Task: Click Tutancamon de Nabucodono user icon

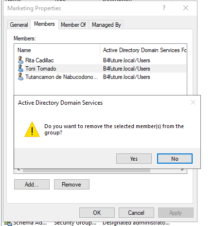Action: pyautogui.click(x=20, y=76)
